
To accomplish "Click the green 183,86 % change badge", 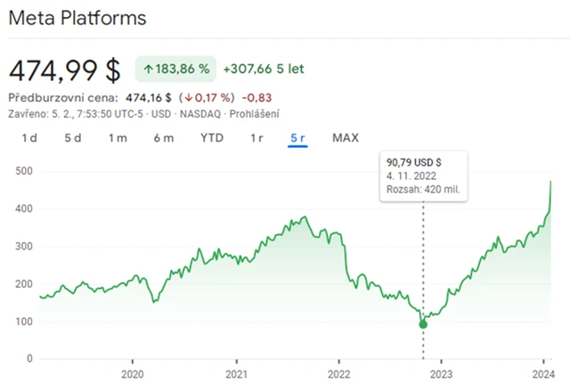I will (x=175, y=69).
